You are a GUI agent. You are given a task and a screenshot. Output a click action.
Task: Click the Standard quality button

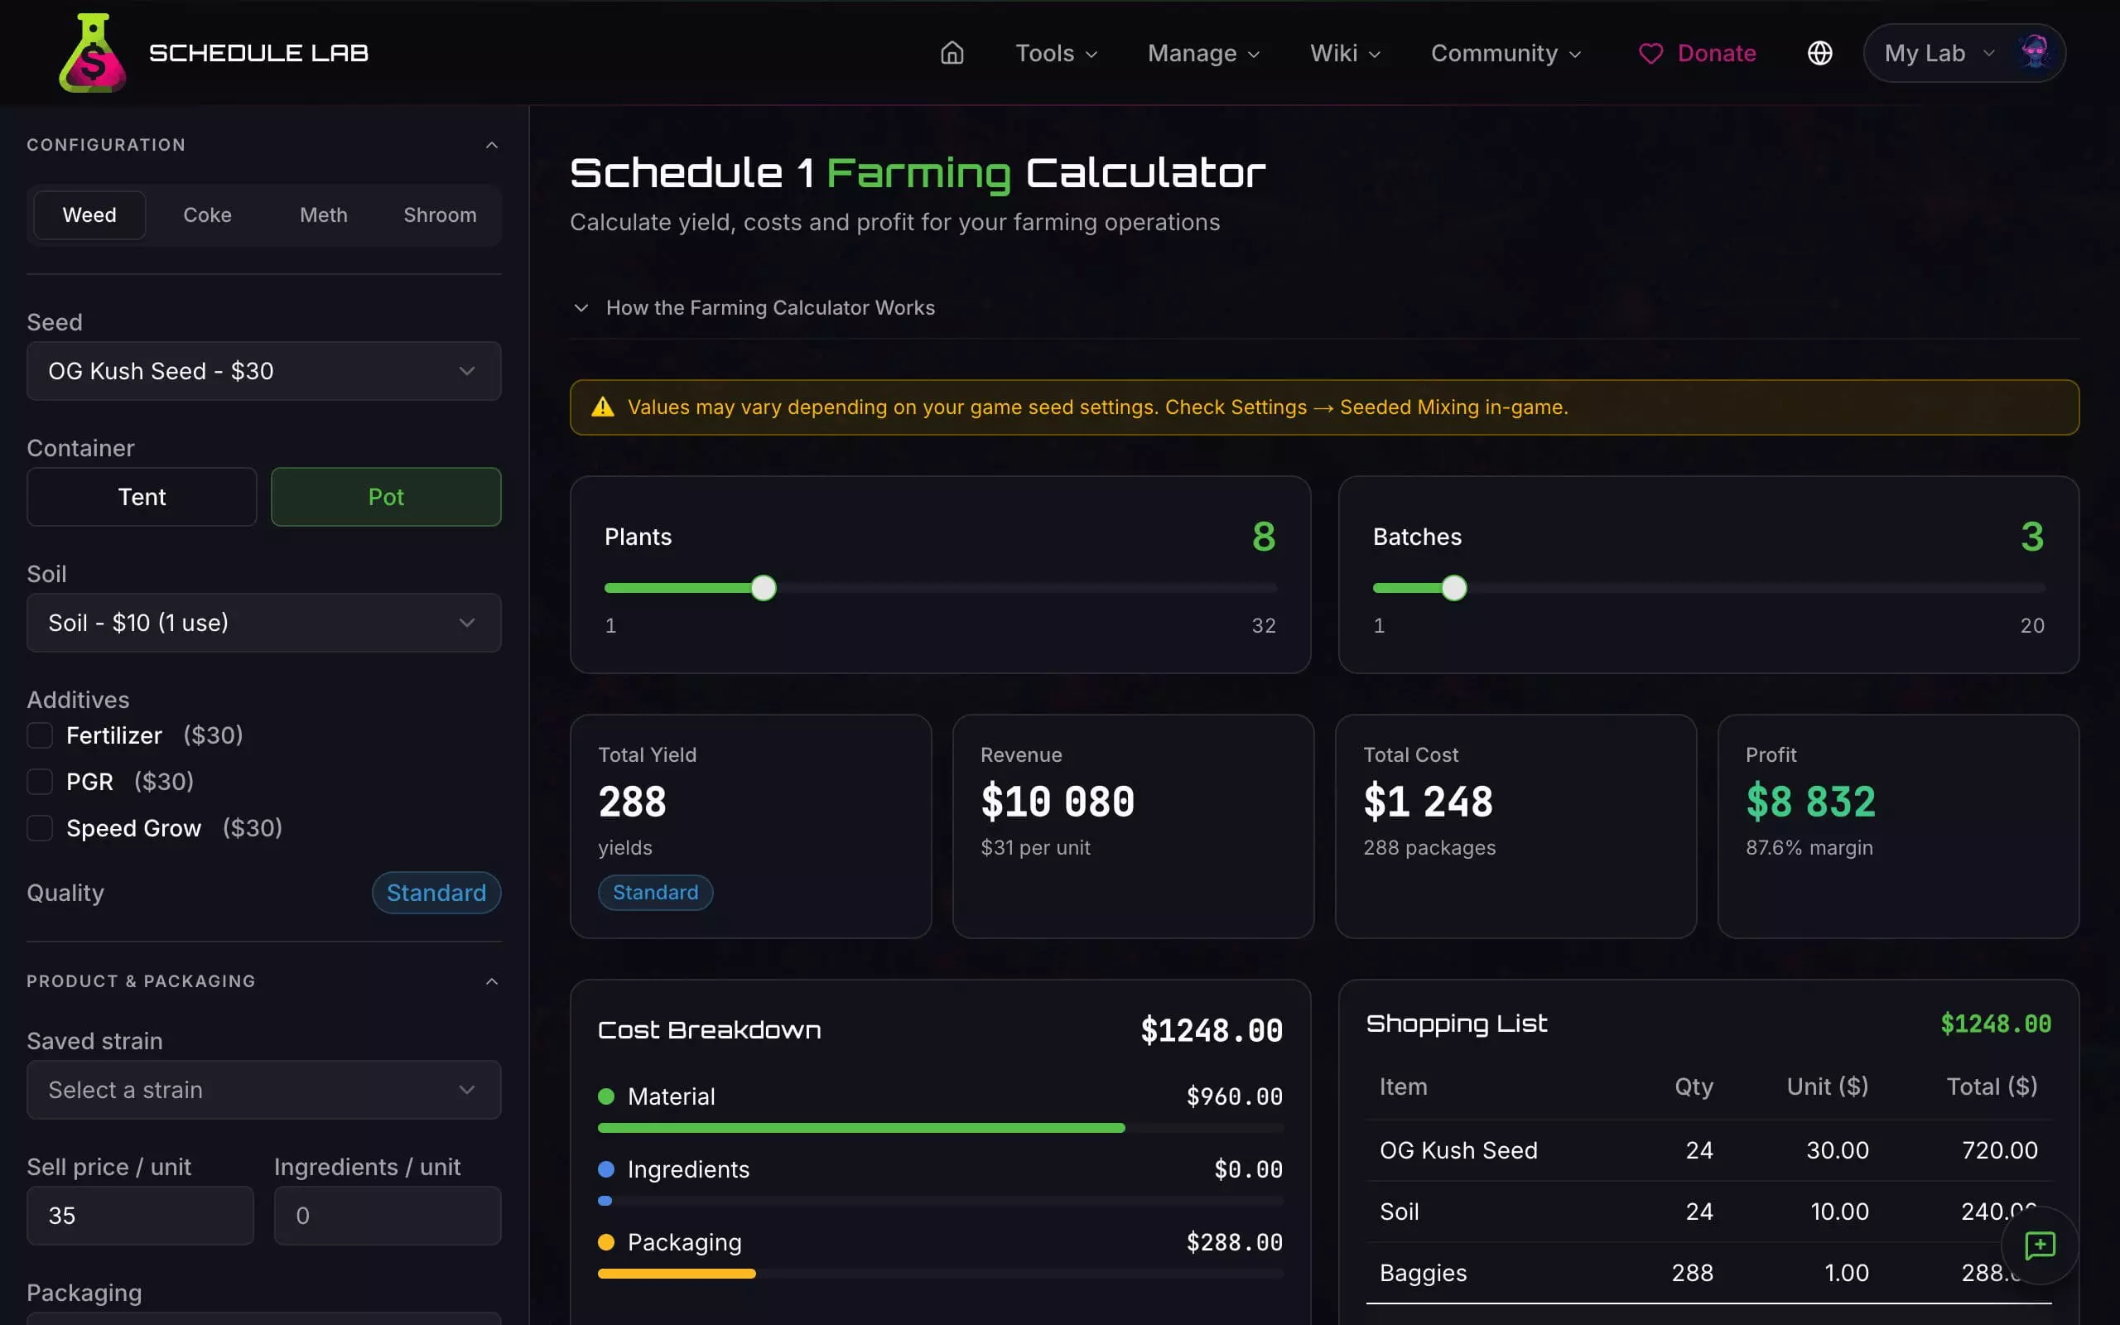click(x=436, y=893)
